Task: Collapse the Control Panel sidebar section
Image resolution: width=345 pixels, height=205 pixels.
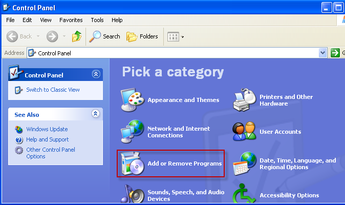Action: [96, 74]
